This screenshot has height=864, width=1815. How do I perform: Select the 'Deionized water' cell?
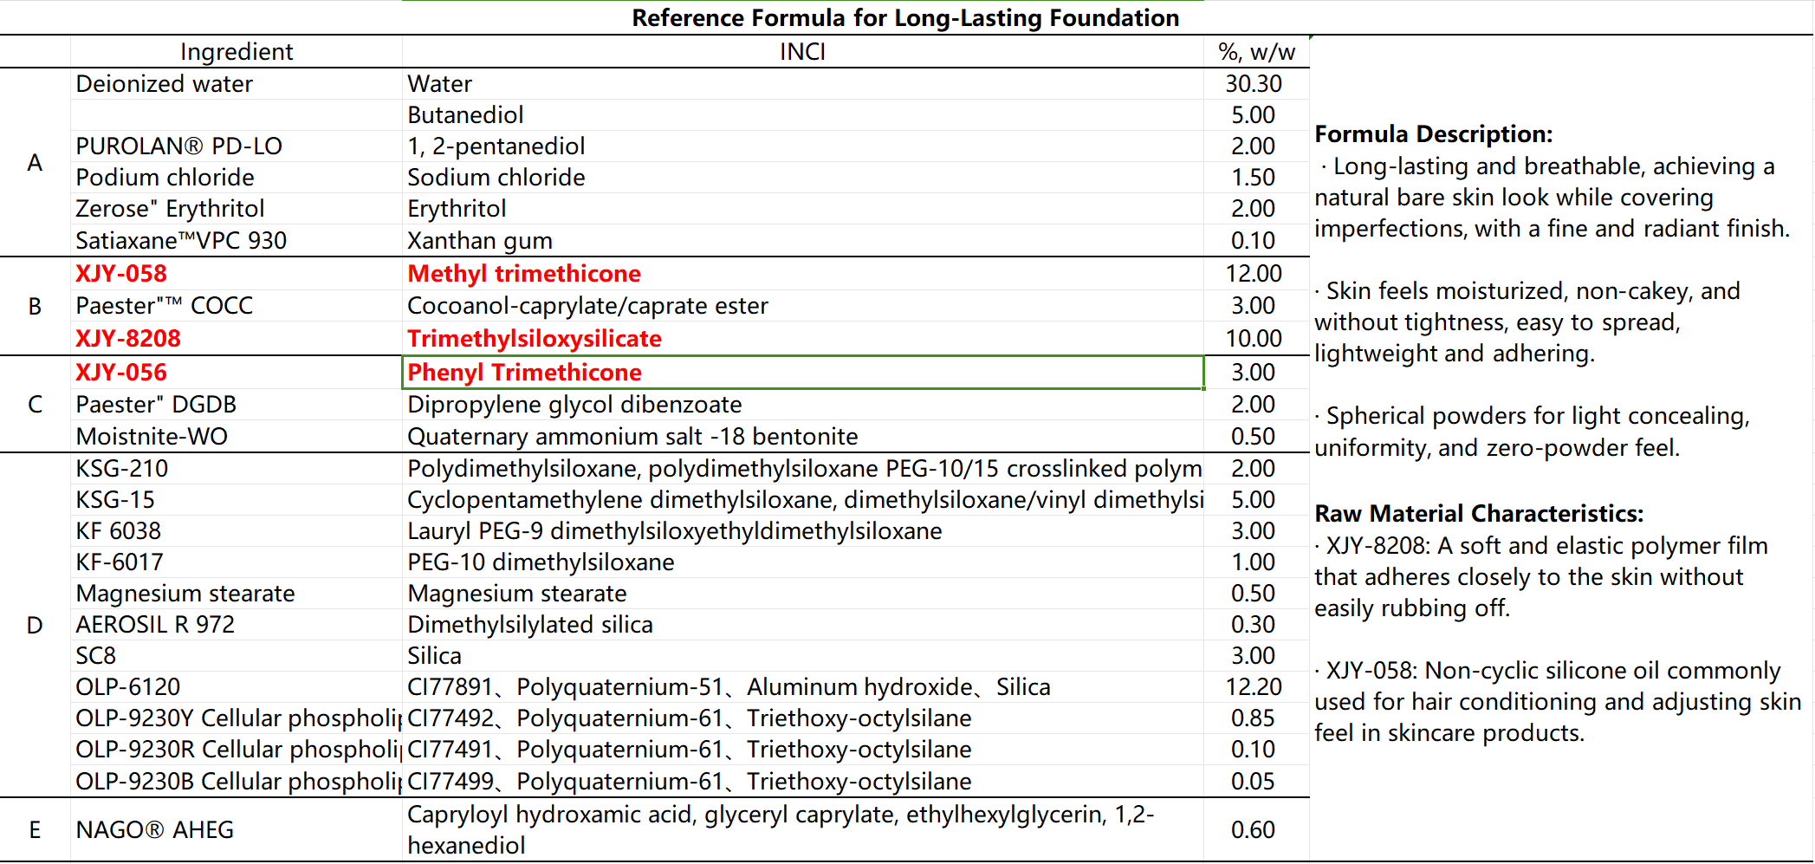tap(237, 84)
